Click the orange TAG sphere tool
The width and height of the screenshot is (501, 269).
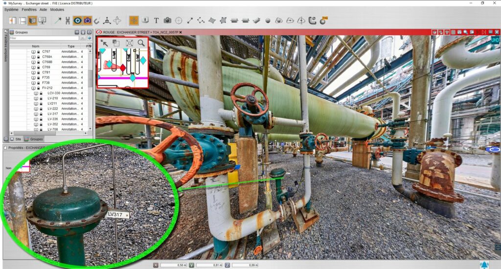(x=324, y=21)
